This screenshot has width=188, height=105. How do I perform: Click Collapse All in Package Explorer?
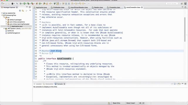point(20,11)
